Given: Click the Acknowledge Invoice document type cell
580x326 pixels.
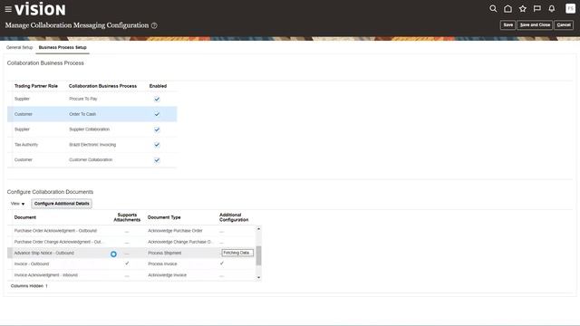Looking at the screenshot, I should pos(167,275).
